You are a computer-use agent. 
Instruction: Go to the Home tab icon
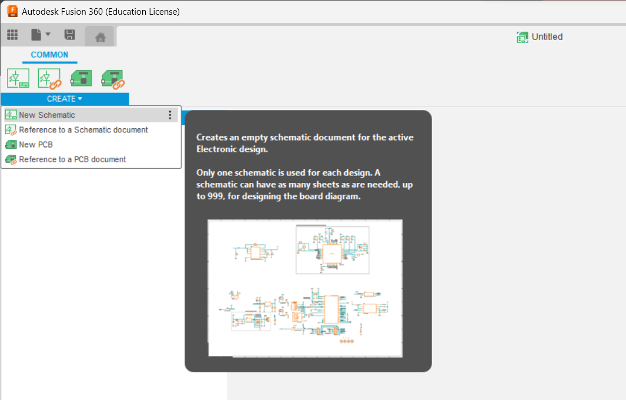click(x=100, y=37)
